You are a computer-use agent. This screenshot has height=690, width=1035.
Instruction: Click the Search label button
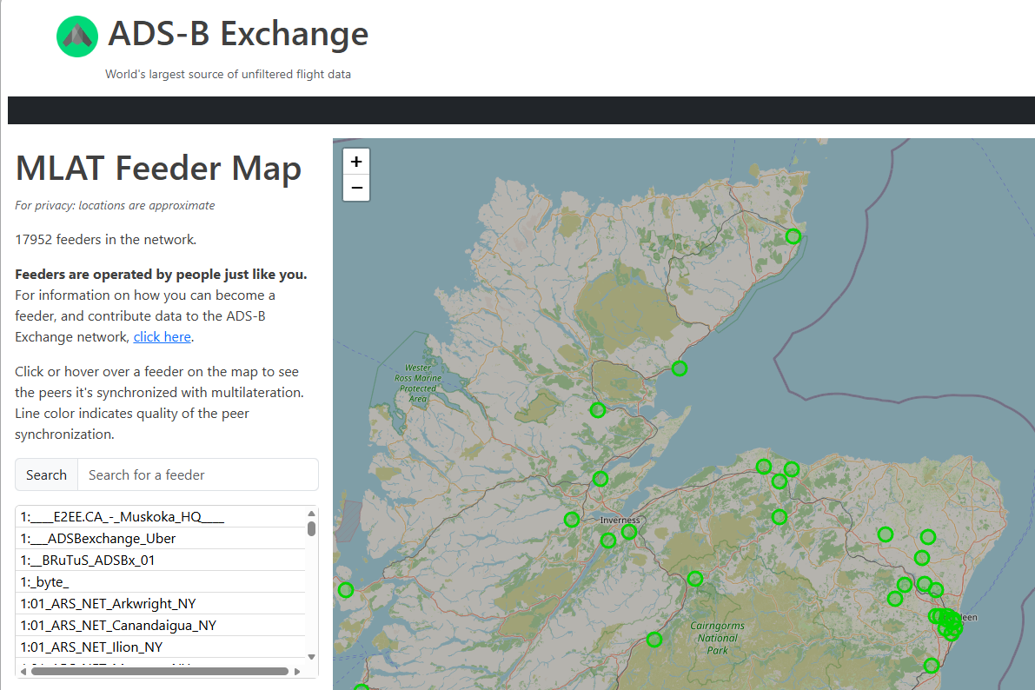(46, 474)
